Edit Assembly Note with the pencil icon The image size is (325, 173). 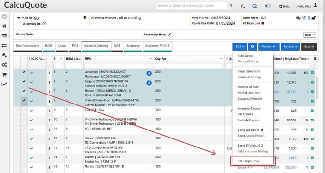169,35
